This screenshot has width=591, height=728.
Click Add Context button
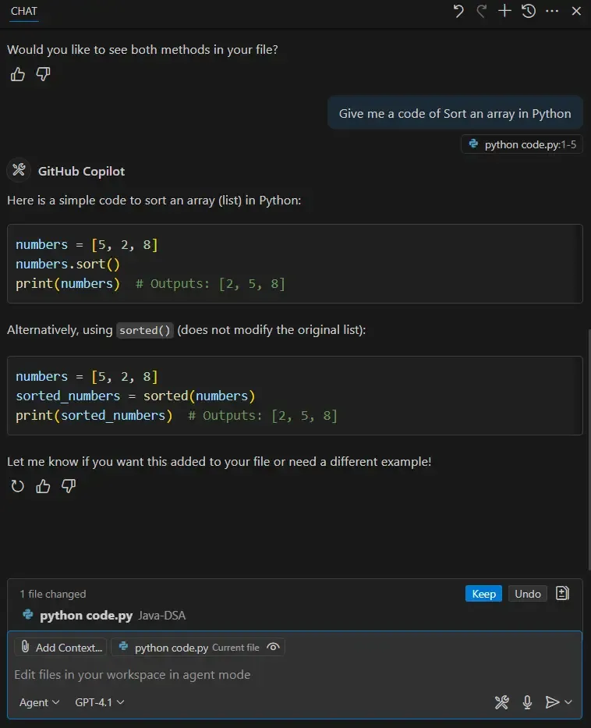(61, 647)
